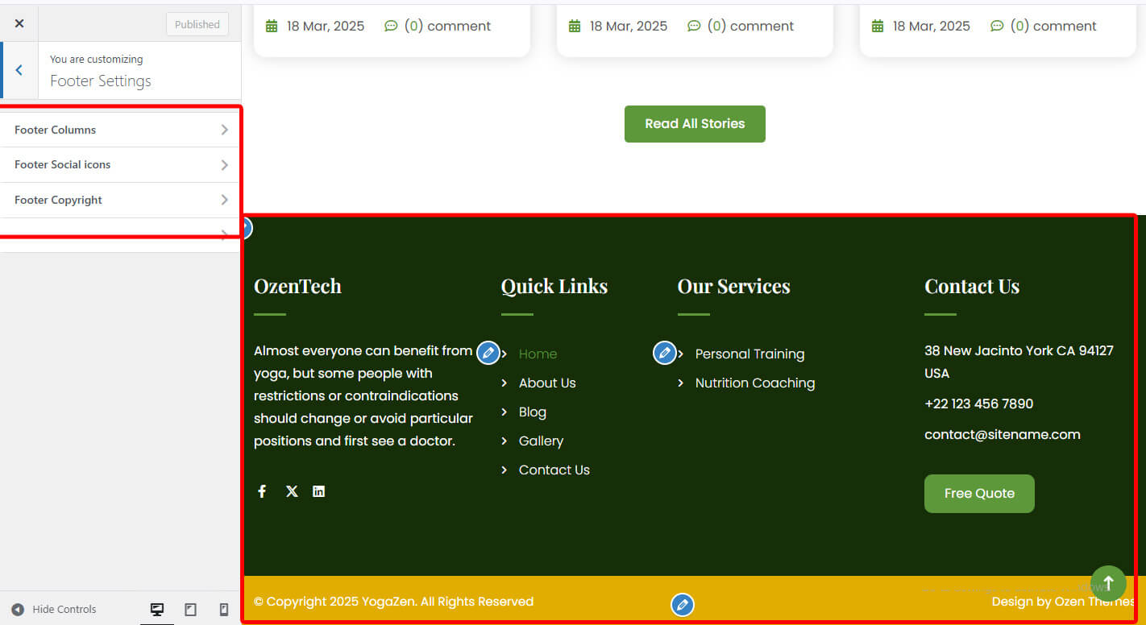This screenshot has width=1146, height=625.
Task: Click edit pencil beside Our Services list
Action: pyautogui.click(x=664, y=353)
